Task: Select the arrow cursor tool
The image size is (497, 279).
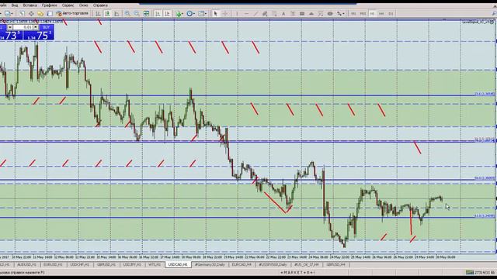Action: point(215,14)
